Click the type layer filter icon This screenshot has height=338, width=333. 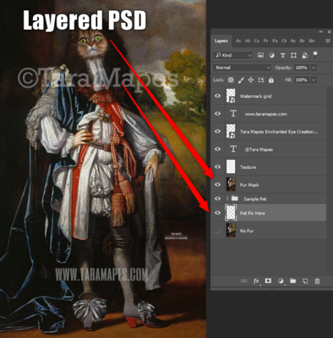pos(282,56)
